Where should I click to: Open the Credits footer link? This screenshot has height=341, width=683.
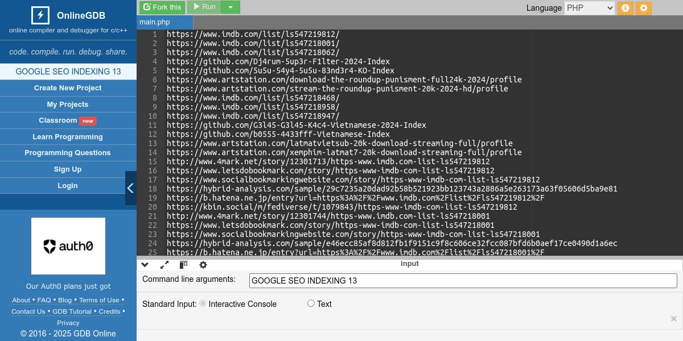coord(109,311)
